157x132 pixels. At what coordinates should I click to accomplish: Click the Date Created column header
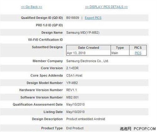pyautogui.click(x=89, y=48)
